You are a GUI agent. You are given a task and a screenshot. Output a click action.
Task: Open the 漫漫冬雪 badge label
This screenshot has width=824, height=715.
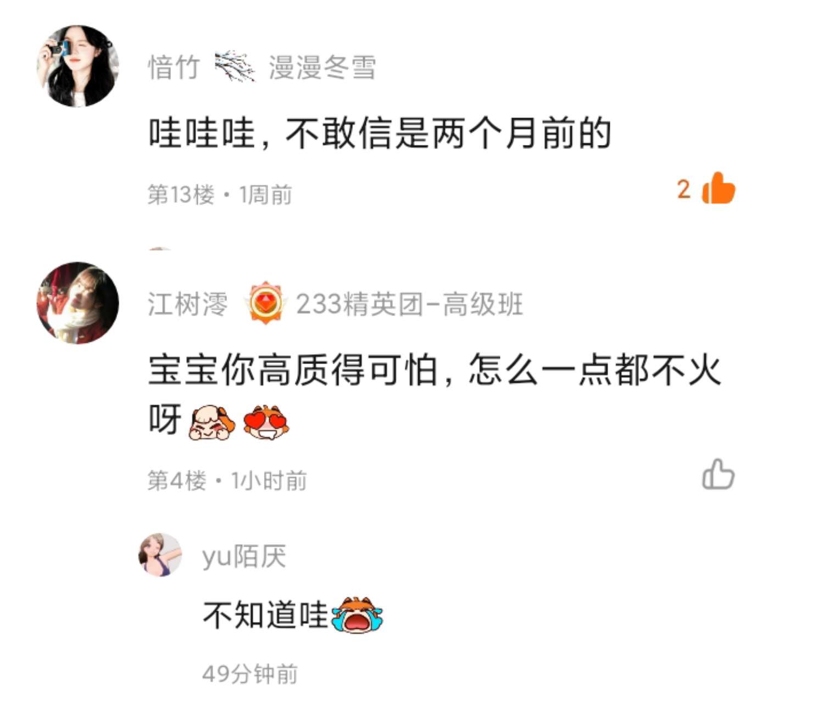coord(322,68)
